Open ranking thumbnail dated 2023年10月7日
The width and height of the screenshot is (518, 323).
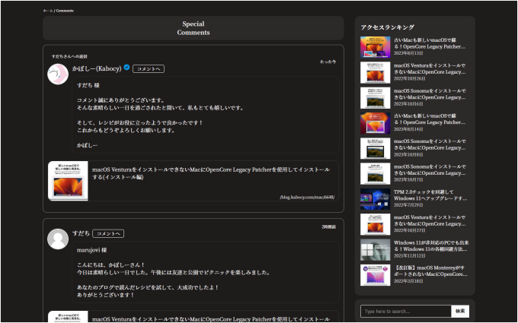(x=376, y=174)
